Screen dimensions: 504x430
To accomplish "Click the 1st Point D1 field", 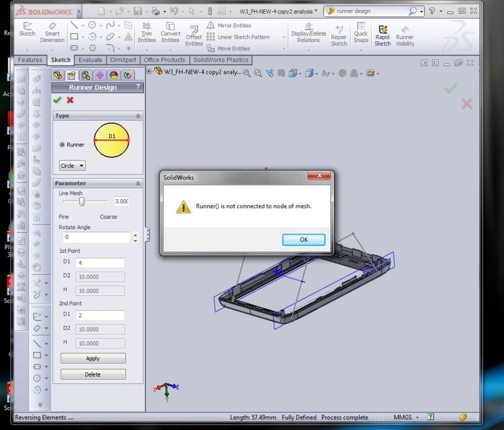I will tap(100, 263).
